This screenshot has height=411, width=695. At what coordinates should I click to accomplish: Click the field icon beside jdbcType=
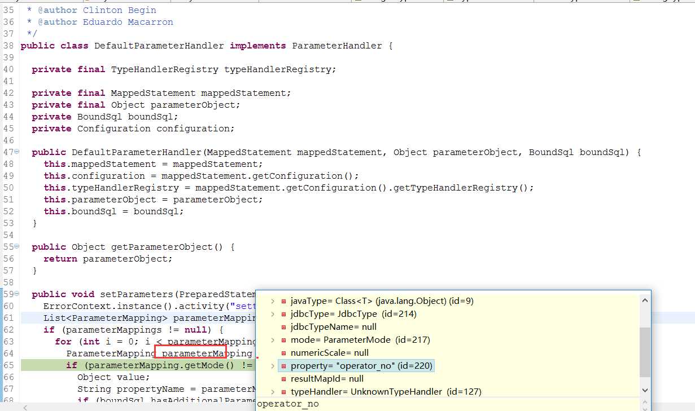coord(284,314)
